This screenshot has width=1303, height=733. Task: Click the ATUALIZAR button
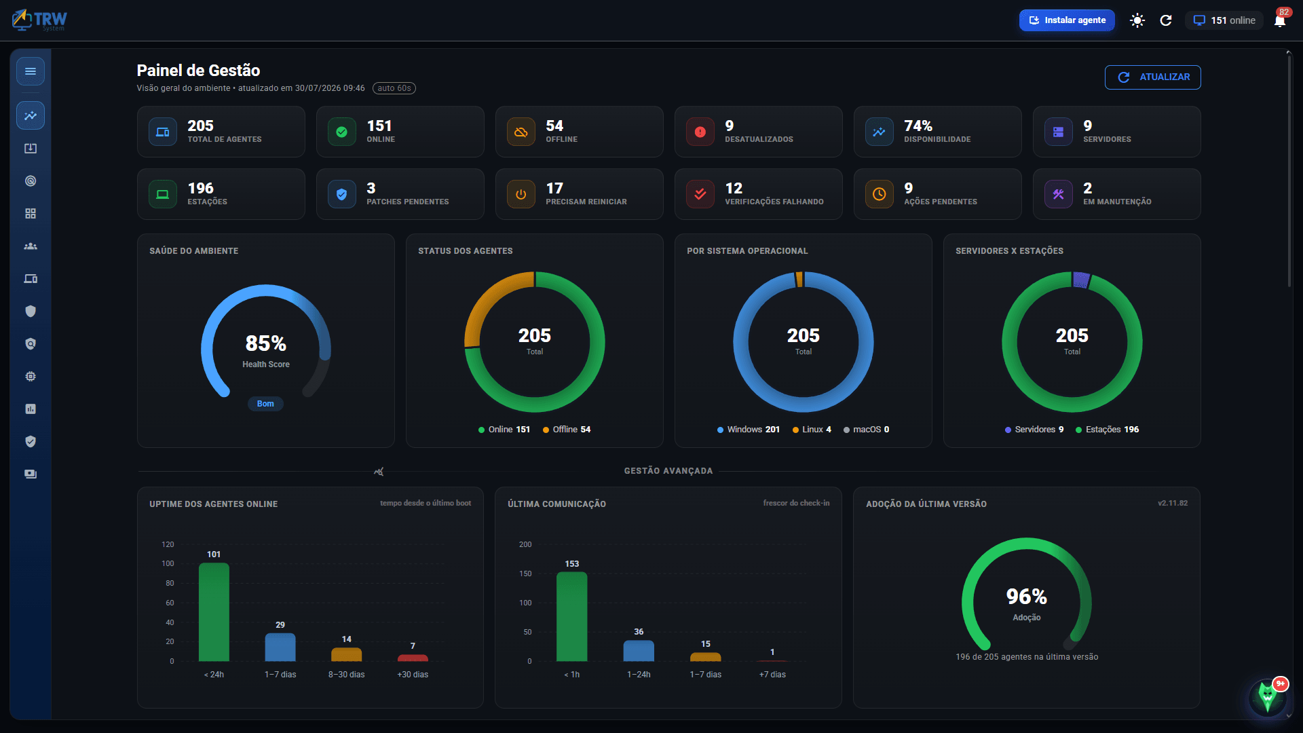tap(1153, 77)
